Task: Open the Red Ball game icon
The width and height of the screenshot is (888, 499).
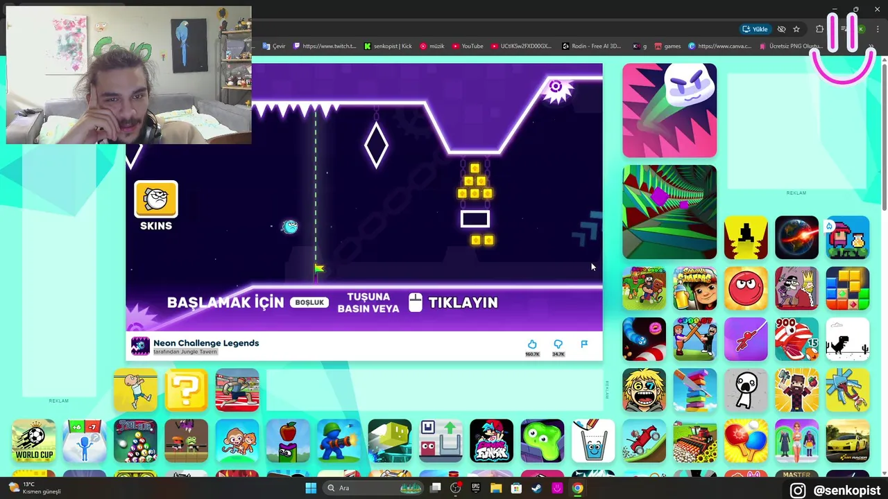Action: [746, 288]
